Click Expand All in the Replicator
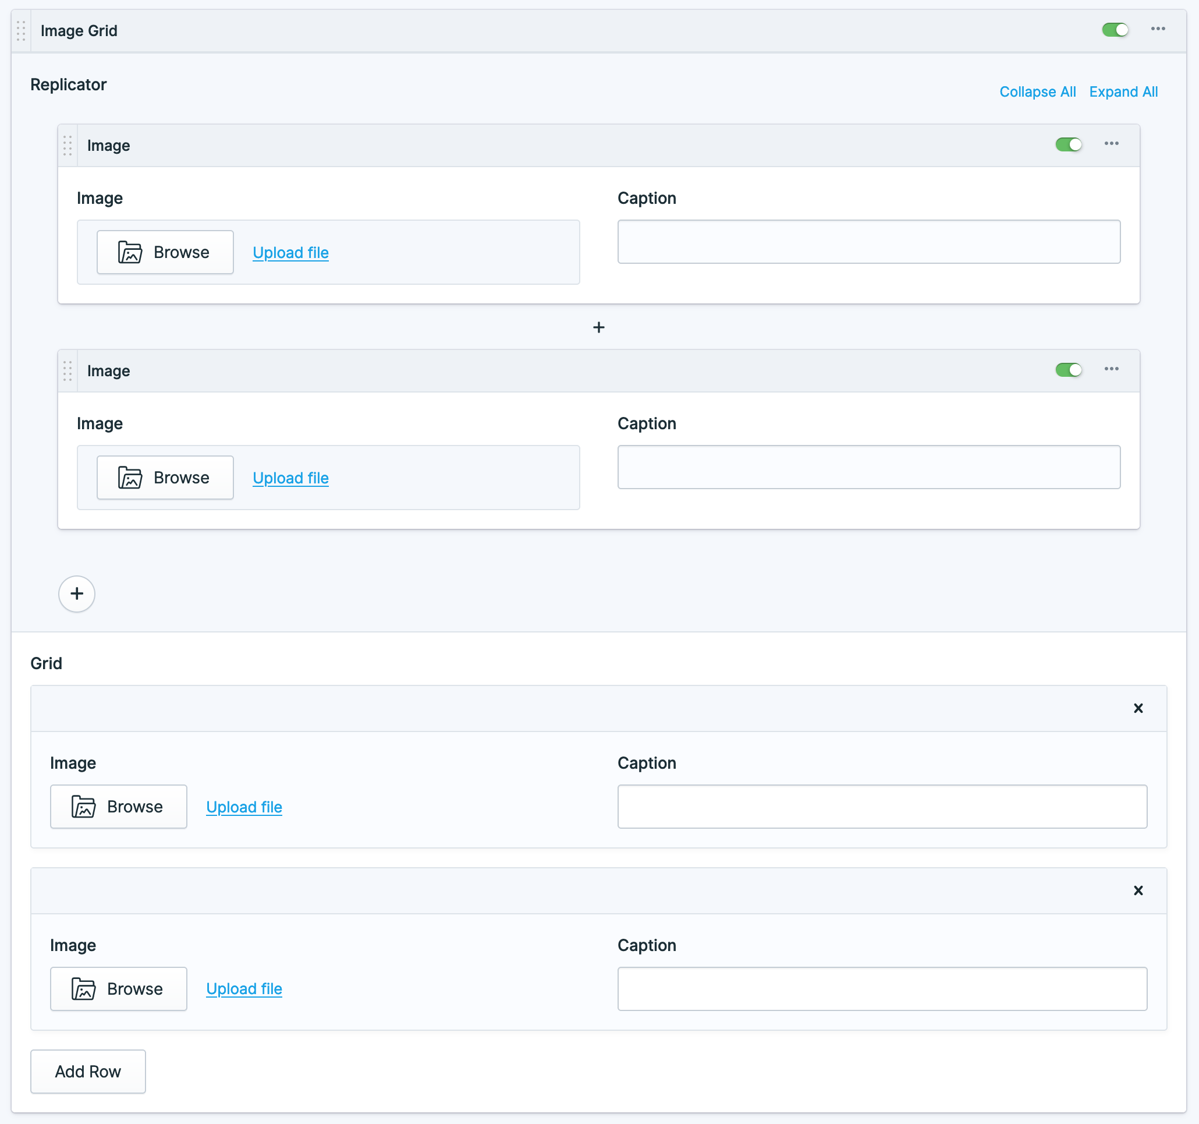Viewport: 1199px width, 1124px height. tap(1123, 91)
